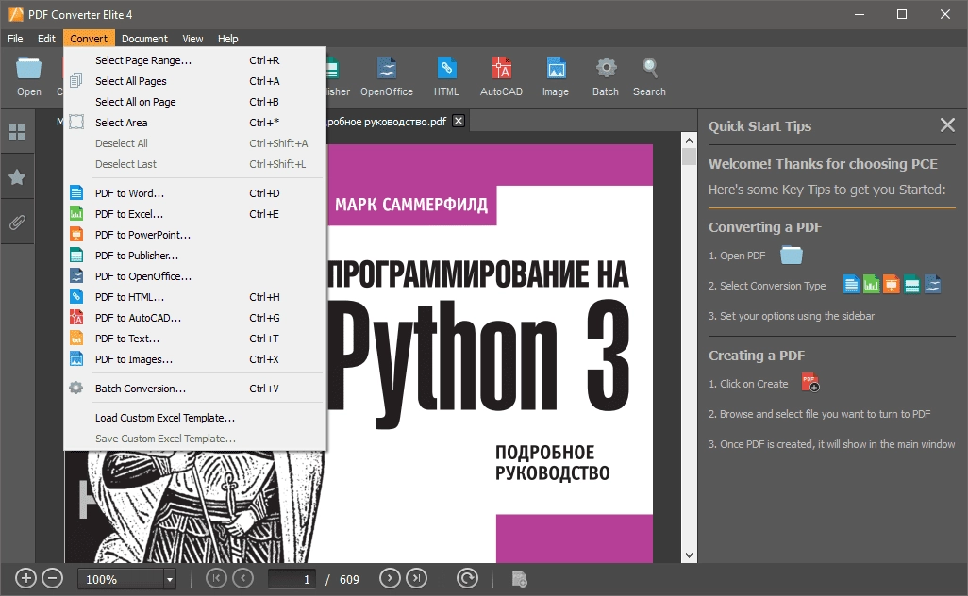This screenshot has height=596, width=968.
Task: Choose Batch Conversion menu item
Action: (194, 389)
